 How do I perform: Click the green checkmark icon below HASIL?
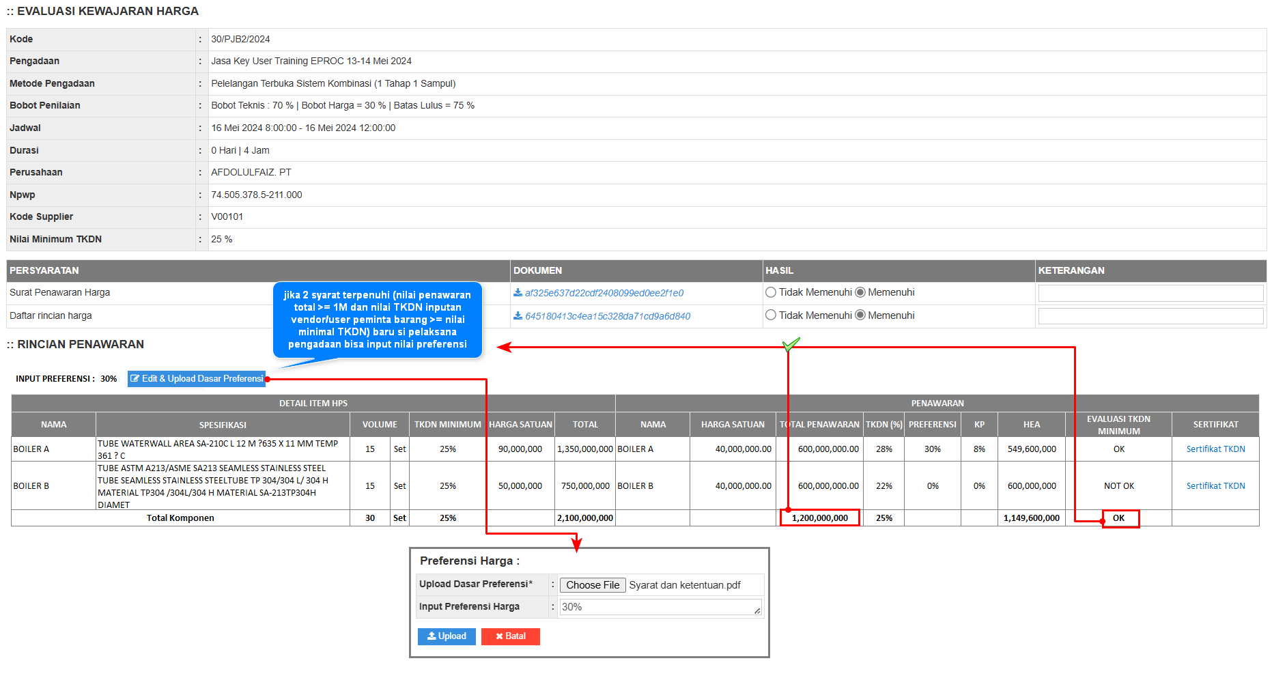point(791,344)
